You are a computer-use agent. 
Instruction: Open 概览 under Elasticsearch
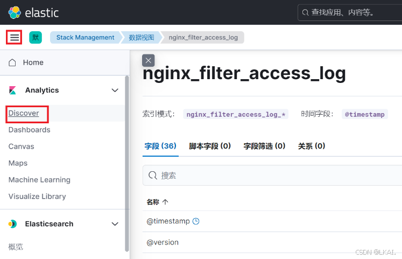pos(16,247)
